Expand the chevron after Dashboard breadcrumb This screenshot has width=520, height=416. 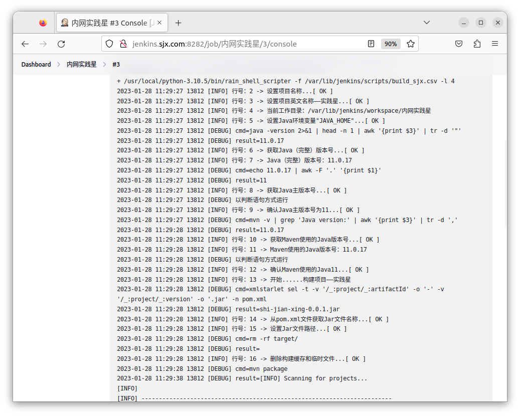tap(59, 65)
